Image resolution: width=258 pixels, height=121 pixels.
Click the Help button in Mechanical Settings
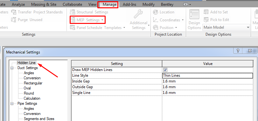pos(238,51)
